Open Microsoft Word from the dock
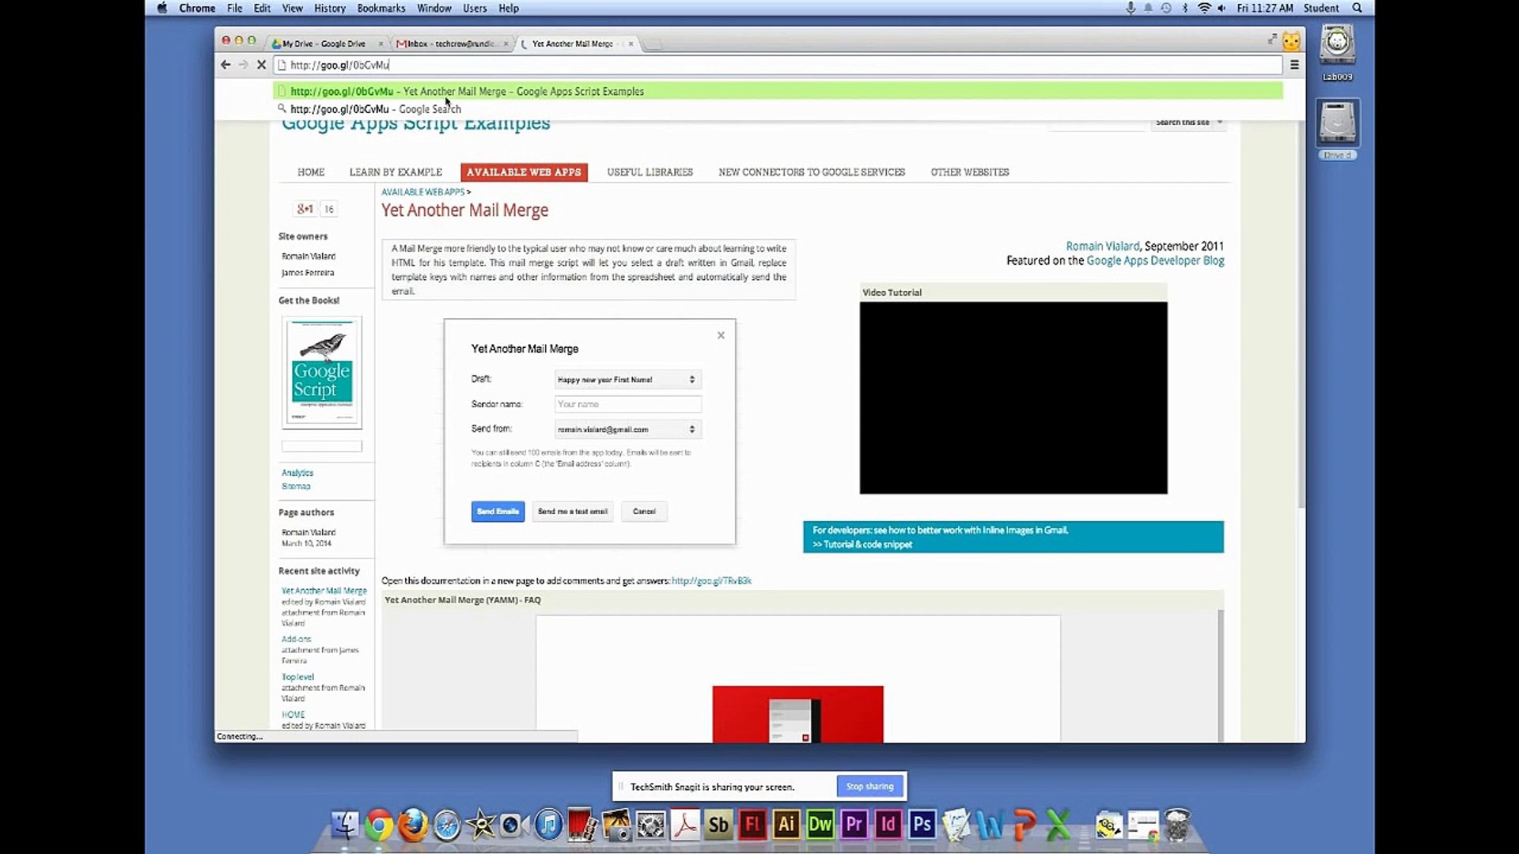 coord(990,826)
